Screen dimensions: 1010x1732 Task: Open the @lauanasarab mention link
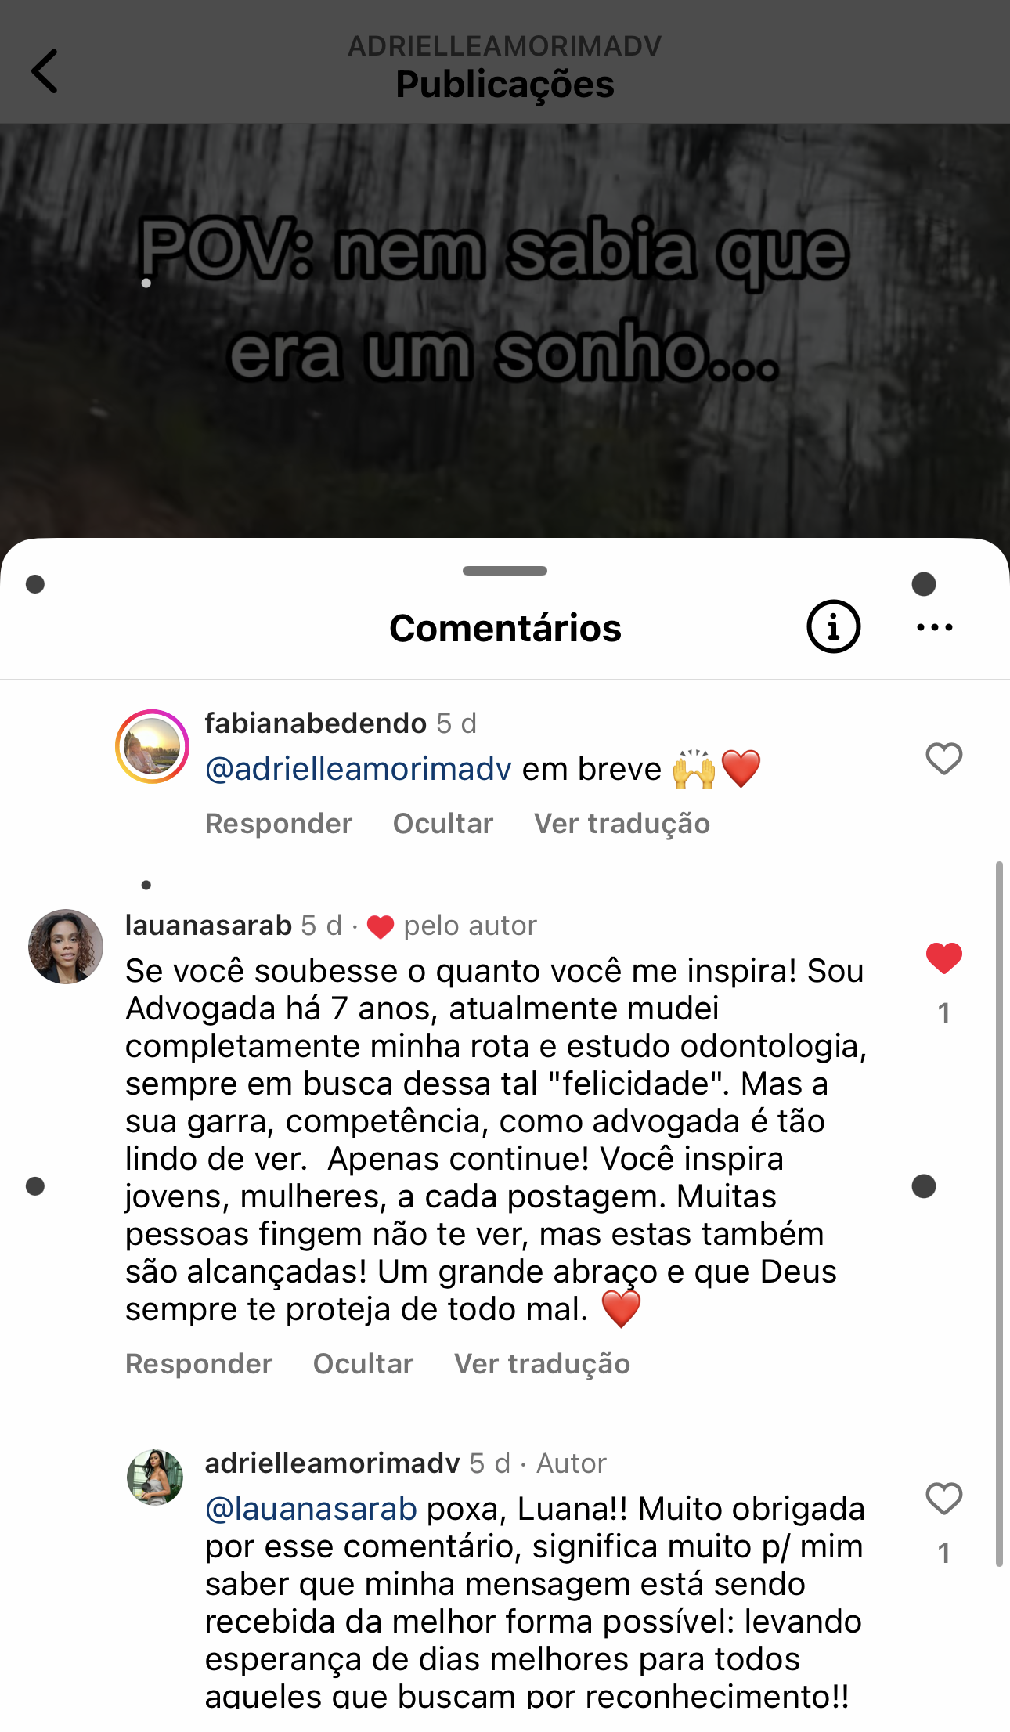[x=311, y=1509]
